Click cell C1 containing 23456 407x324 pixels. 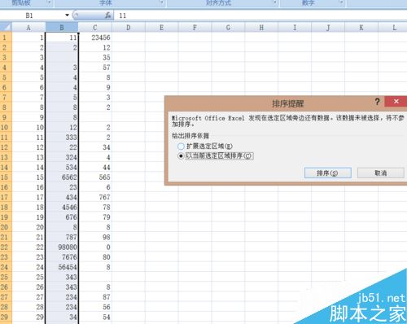coord(95,37)
